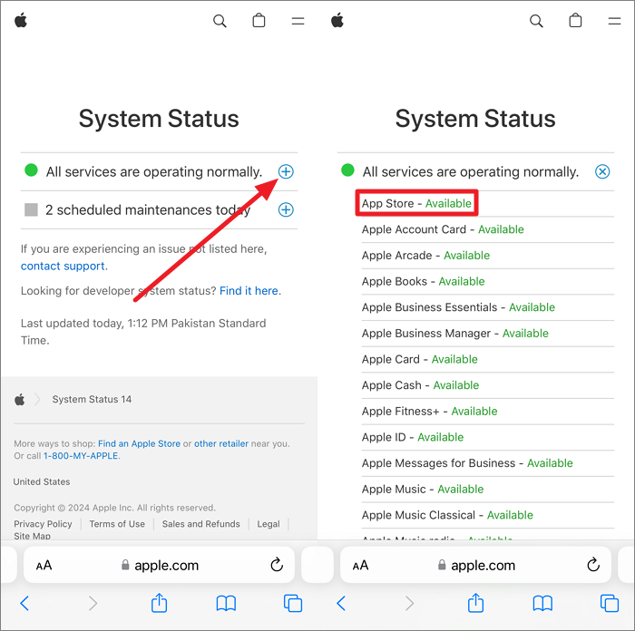Viewport: 635px width, 631px height.
Task: Click the 'Find it here' developer status link
Action: coord(249,290)
